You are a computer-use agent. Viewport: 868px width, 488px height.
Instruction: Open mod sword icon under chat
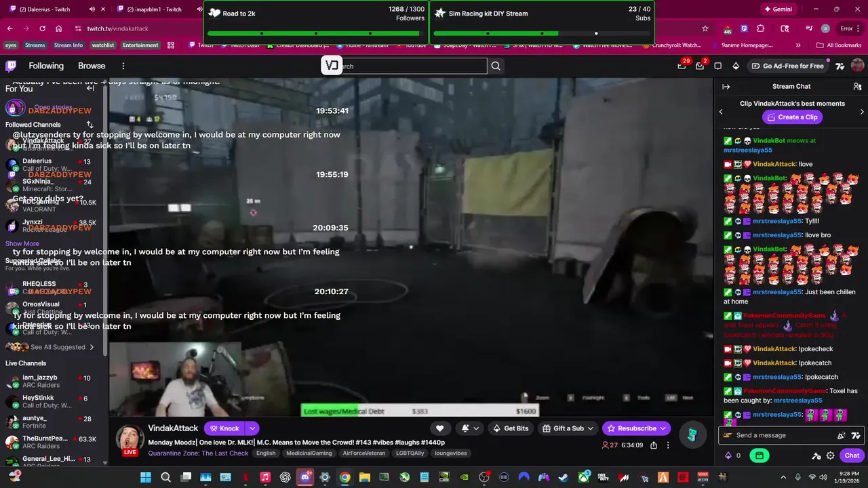[x=816, y=455]
